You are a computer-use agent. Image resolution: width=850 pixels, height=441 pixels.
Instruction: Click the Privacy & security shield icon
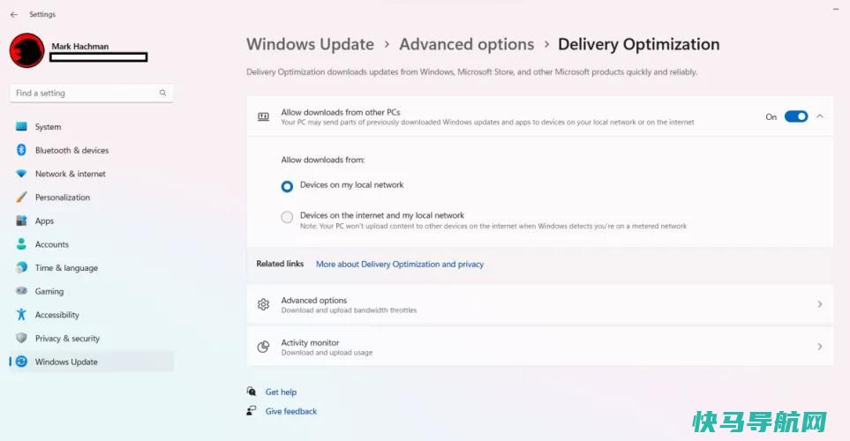(21, 338)
